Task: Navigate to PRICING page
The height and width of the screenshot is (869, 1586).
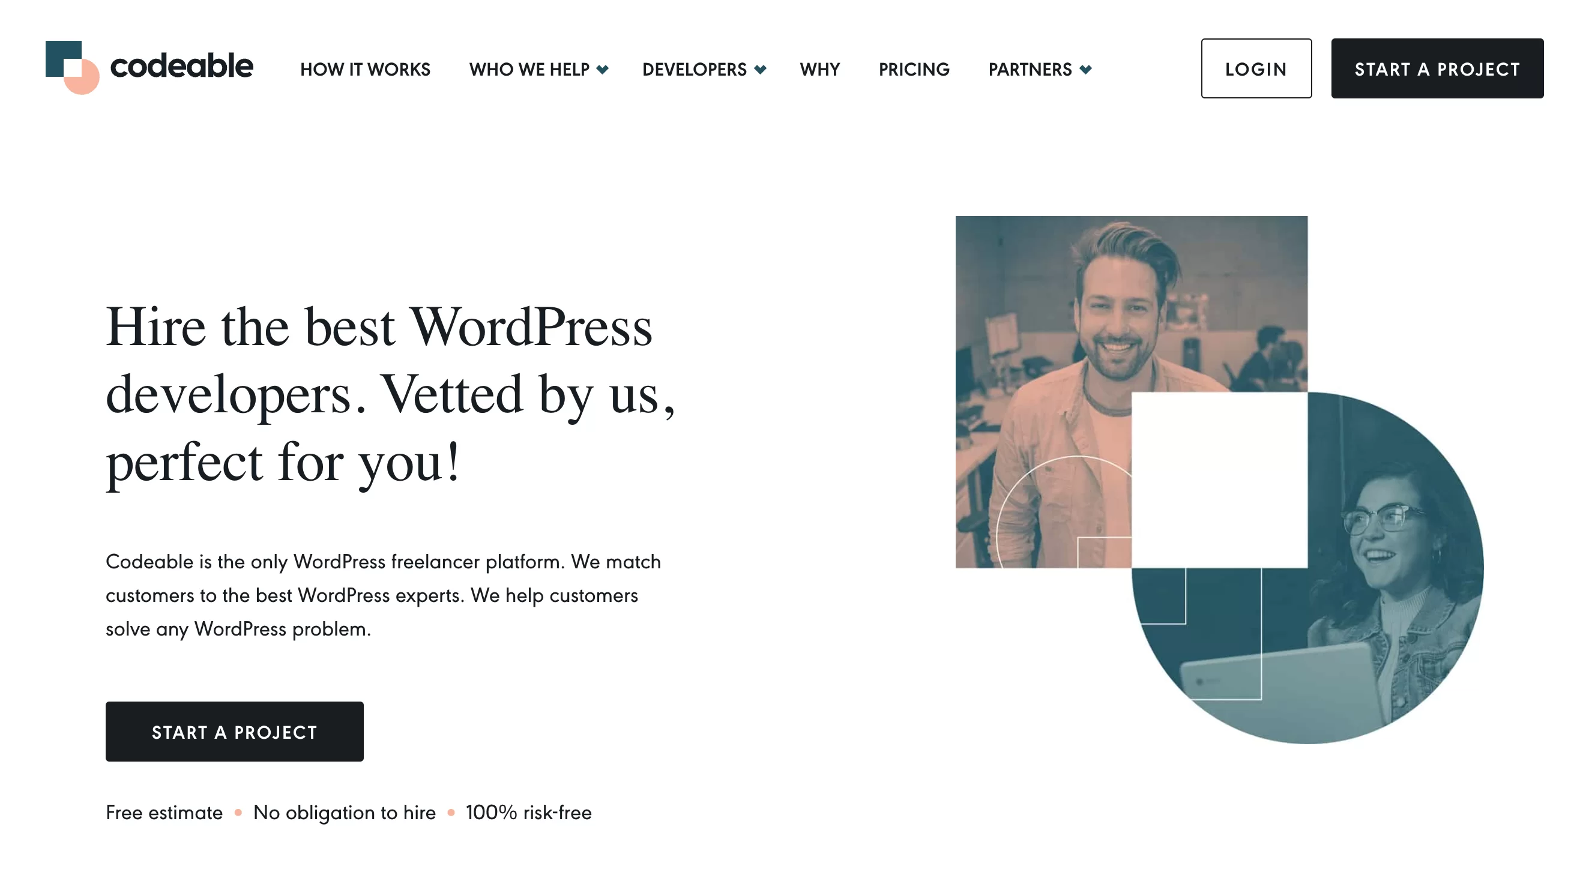Action: click(914, 68)
